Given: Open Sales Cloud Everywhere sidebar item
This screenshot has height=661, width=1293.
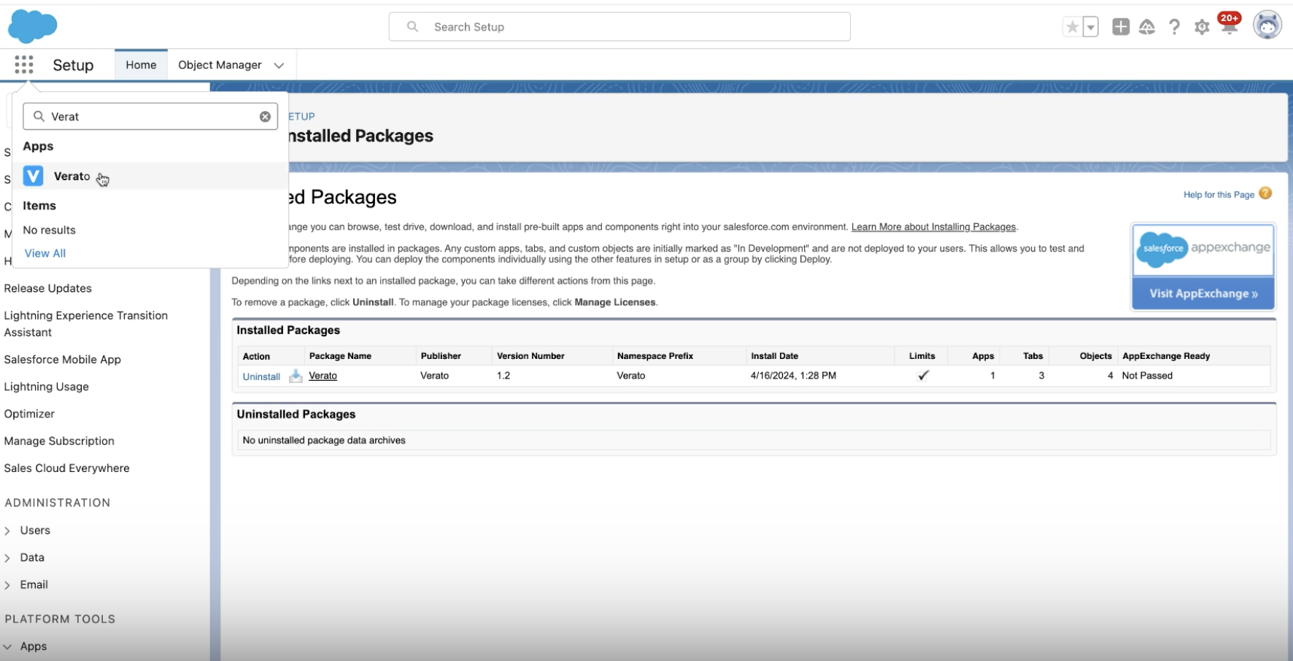Looking at the screenshot, I should (x=67, y=468).
